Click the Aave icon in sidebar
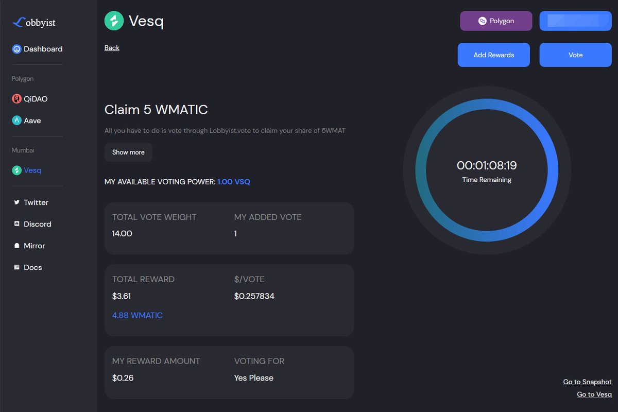 (x=16, y=121)
